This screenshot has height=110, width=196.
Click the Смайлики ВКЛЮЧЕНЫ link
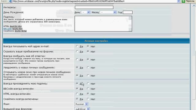click(21, 31)
